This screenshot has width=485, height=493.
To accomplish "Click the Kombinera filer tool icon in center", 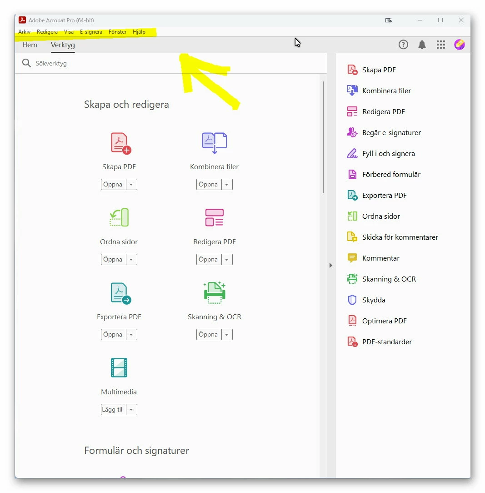I will click(x=215, y=143).
